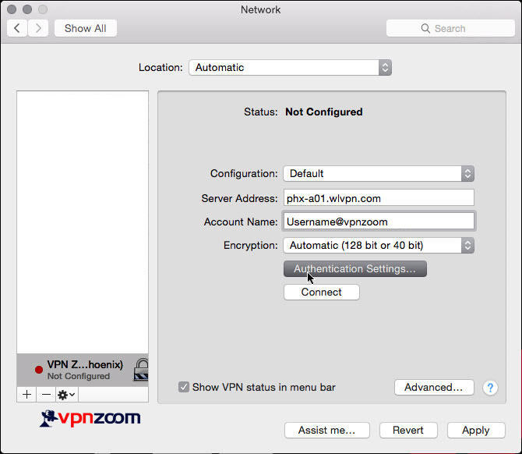Screen dimensions: 522x454
Task: Minimize the Network window
Action: 27,9
